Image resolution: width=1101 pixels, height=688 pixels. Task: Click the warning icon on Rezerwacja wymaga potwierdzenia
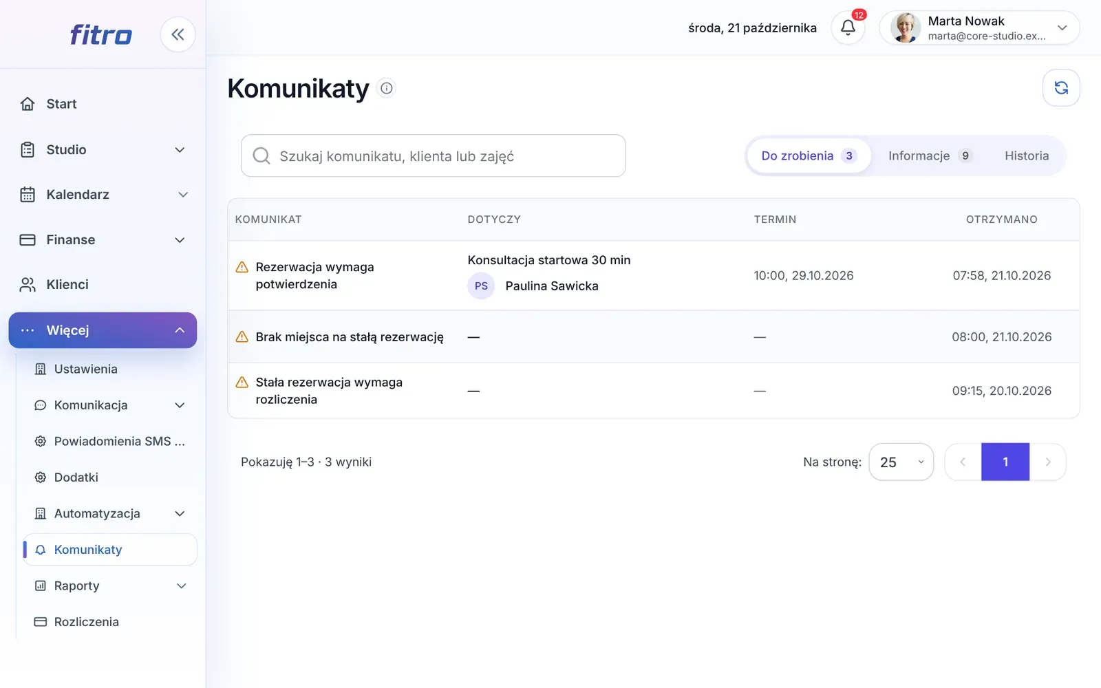(242, 267)
